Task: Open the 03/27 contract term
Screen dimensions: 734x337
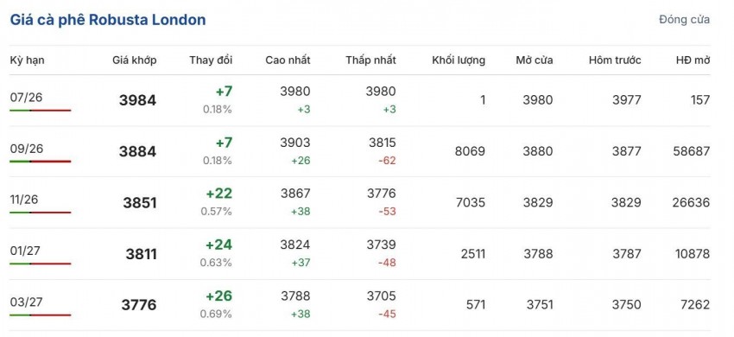Action: click(26, 302)
